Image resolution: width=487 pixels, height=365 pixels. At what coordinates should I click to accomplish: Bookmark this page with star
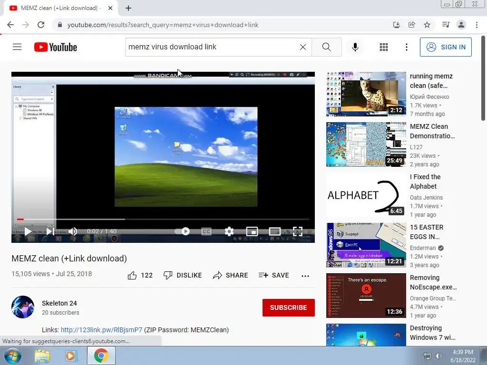pyautogui.click(x=427, y=25)
